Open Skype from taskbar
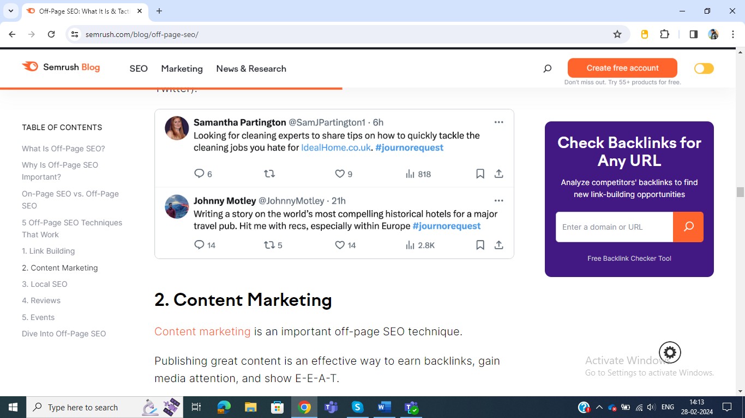Image resolution: width=745 pixels, height=418 pixels. (x=358, y=407)
